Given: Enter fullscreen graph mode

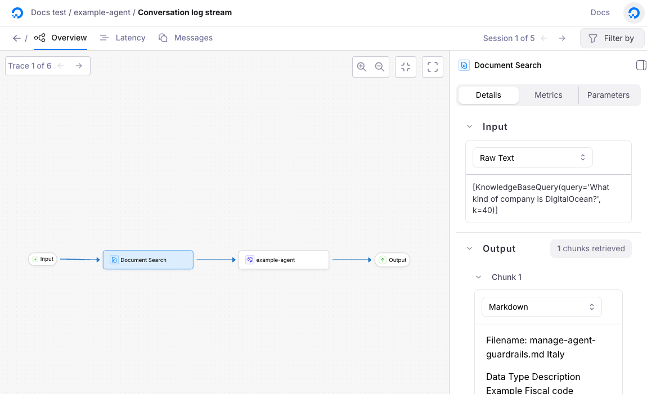Looking at the screenshot, I should click(x=432, y=67).
